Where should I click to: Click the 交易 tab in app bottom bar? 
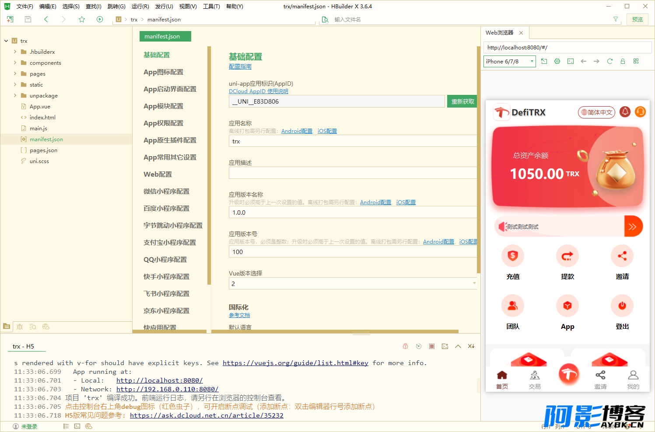(x=535, y=380)
